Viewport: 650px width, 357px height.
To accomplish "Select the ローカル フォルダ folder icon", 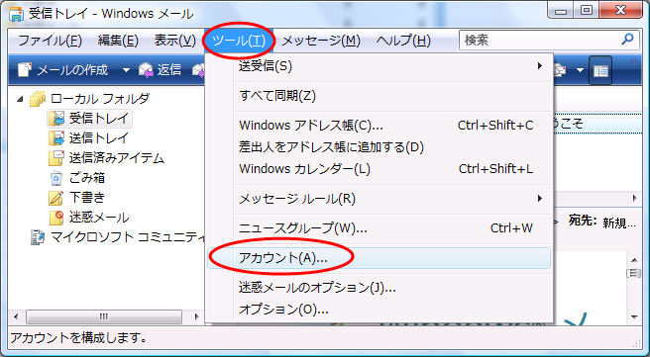I will [38, 99].
